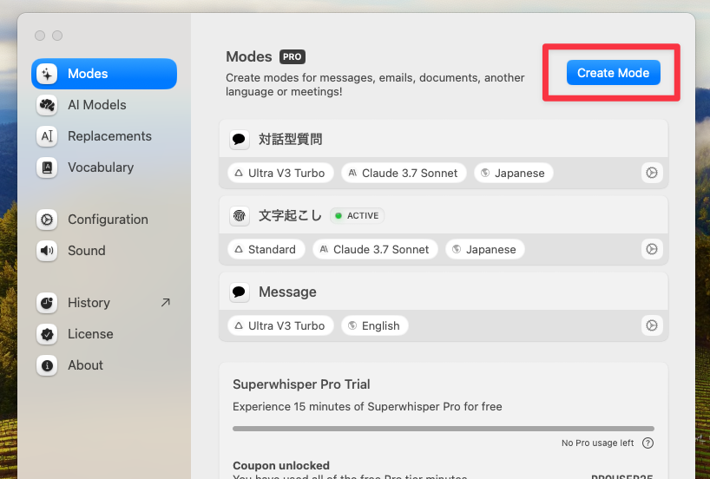Select Modes in the sidebar
This screenshot has height=479, width=710.
point(104,74)
